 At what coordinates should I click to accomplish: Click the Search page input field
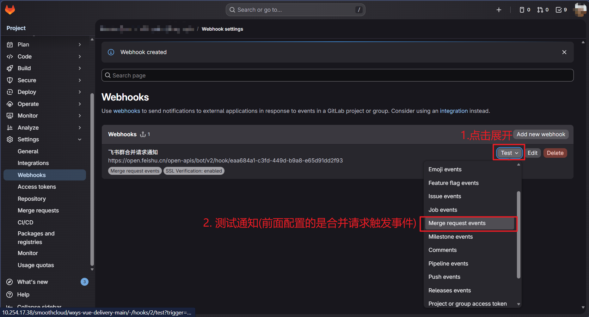click(x=337, y=76)
